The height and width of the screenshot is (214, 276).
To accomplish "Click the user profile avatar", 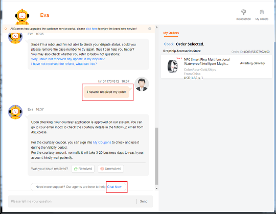I will click(x=142, y=84).
